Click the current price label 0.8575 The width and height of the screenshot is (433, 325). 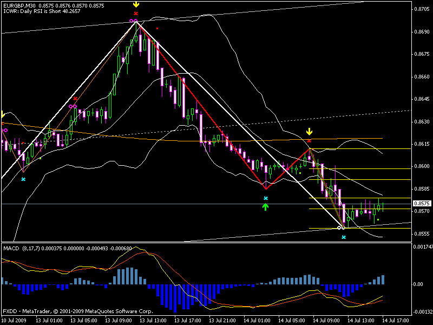[x=422, y=204]
